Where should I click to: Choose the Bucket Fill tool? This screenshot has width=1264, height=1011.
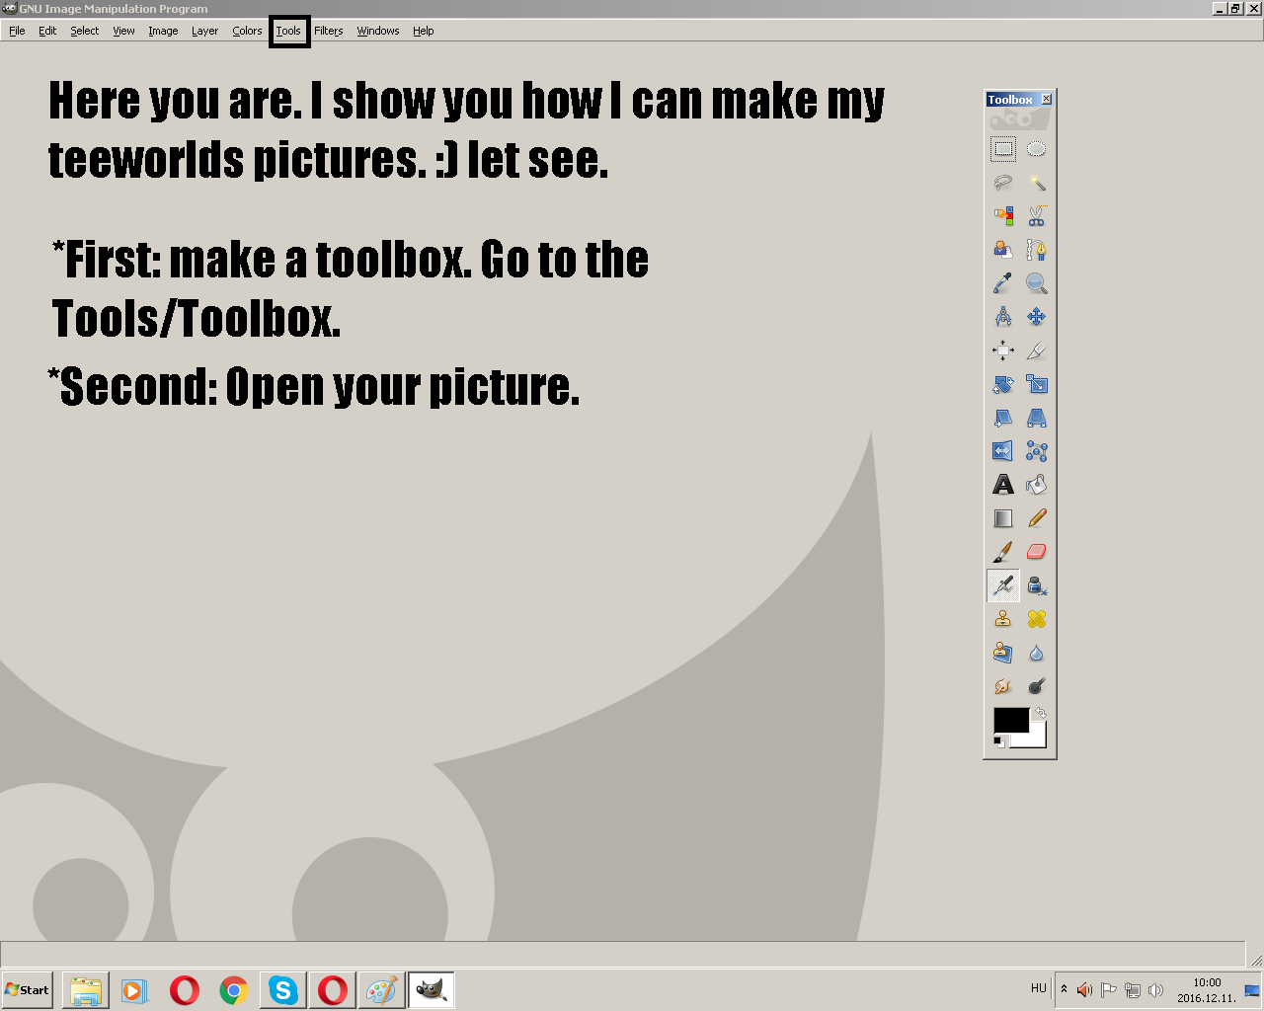1036,485
